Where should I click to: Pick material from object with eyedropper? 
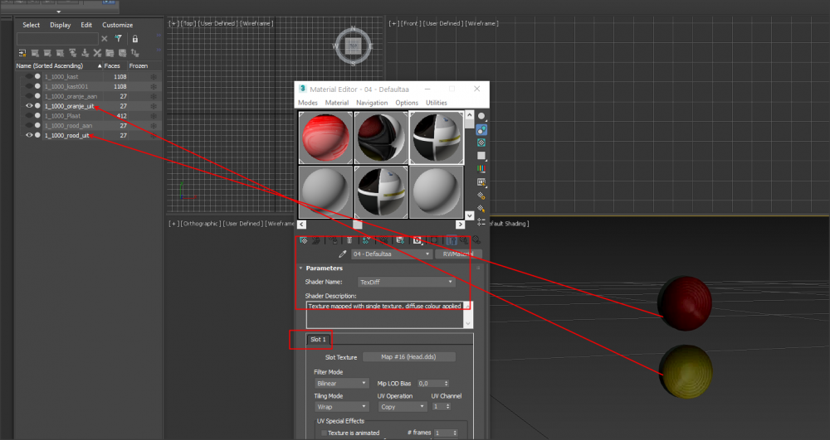(342, 254)
